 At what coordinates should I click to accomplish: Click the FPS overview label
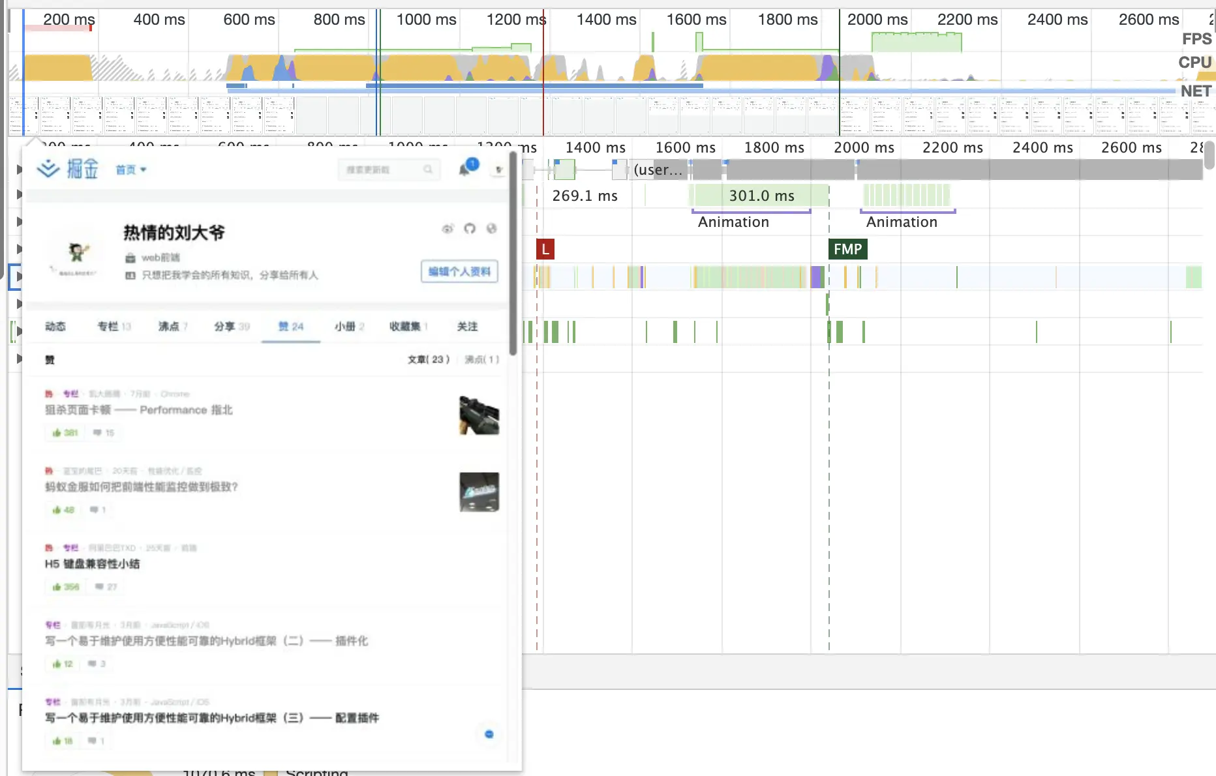[1196, 39]
